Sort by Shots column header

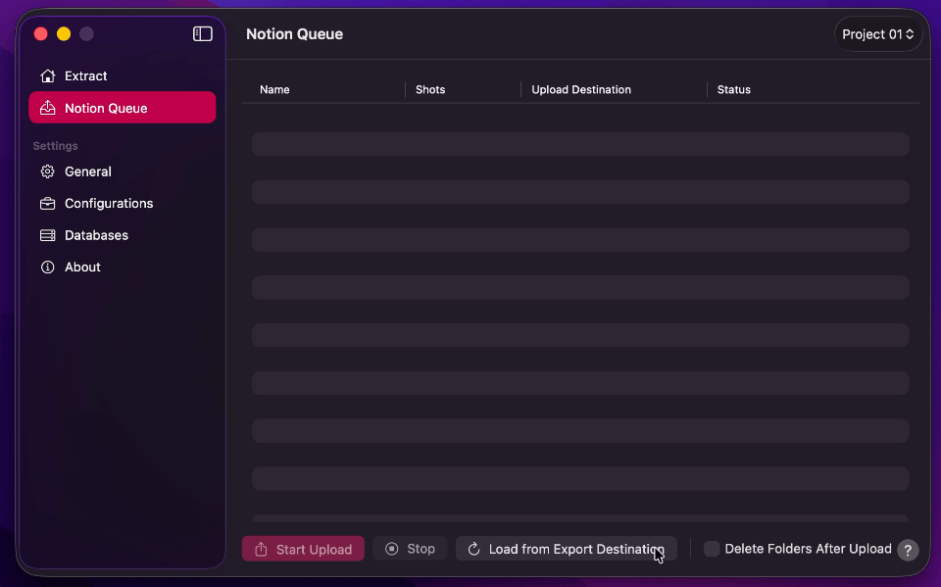[430, 89]
